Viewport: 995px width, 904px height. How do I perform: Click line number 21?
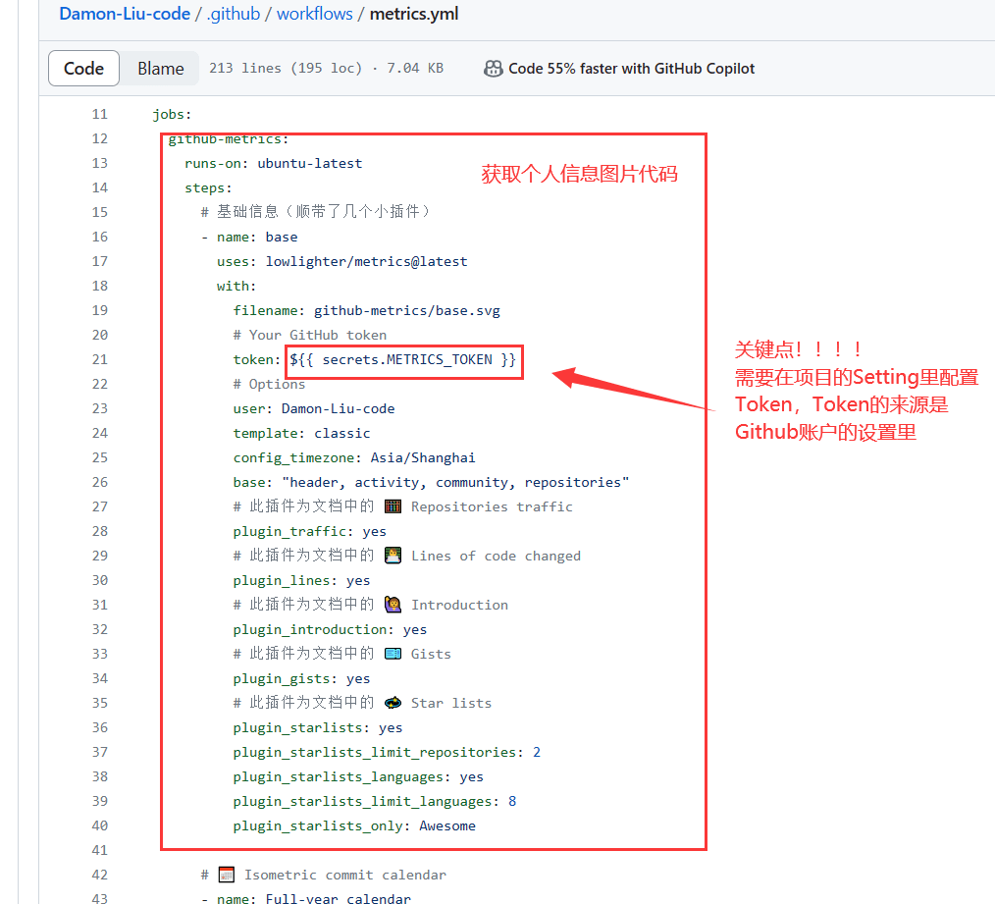(99, 359)
